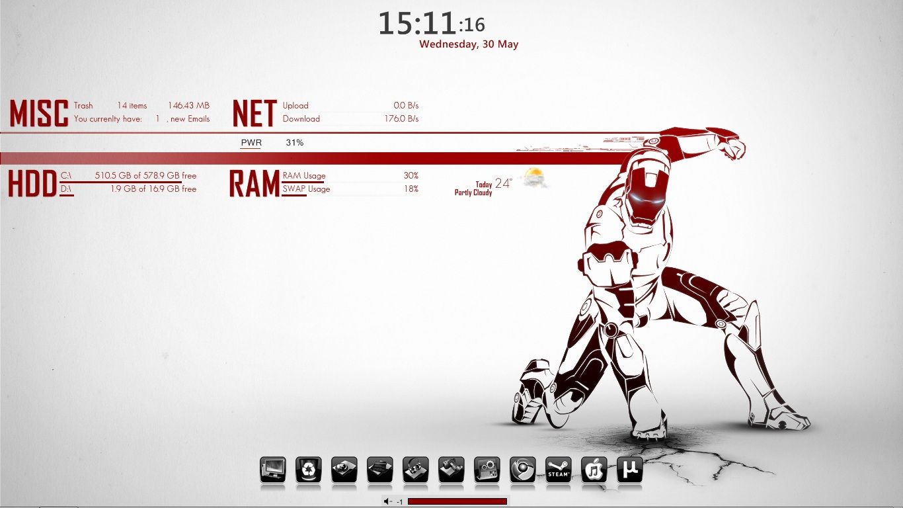Click the speaker volume icon

[x=387, y=501]
